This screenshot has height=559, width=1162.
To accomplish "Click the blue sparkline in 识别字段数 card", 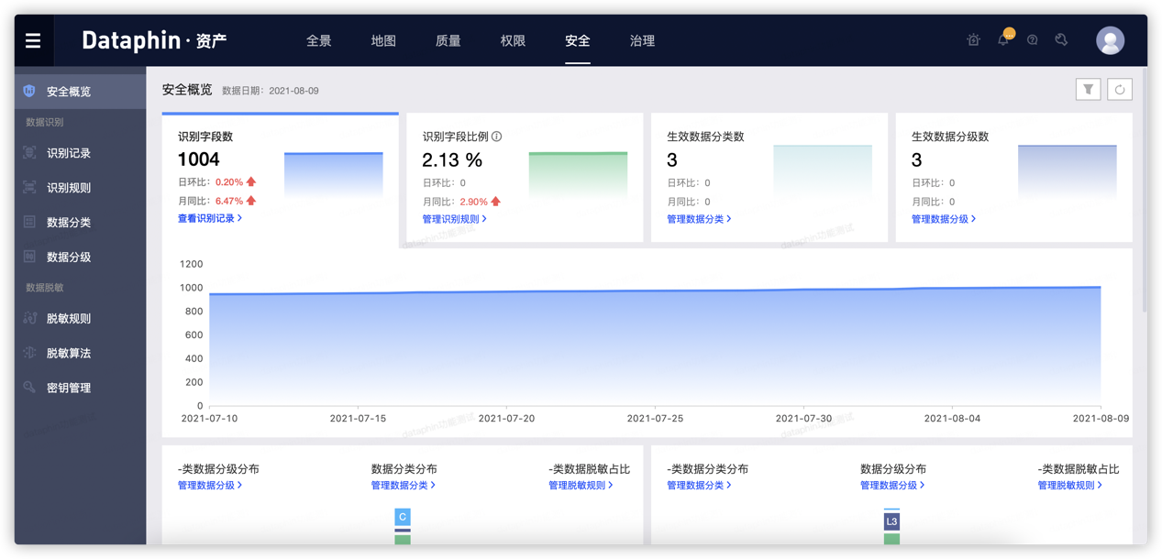I will pyautogui.click(x=334, y=175).
